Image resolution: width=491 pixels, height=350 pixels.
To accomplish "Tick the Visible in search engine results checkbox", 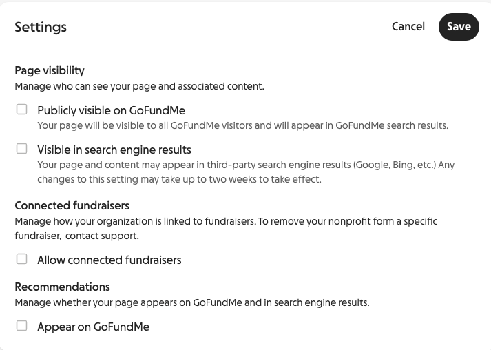I will (22, 149).
